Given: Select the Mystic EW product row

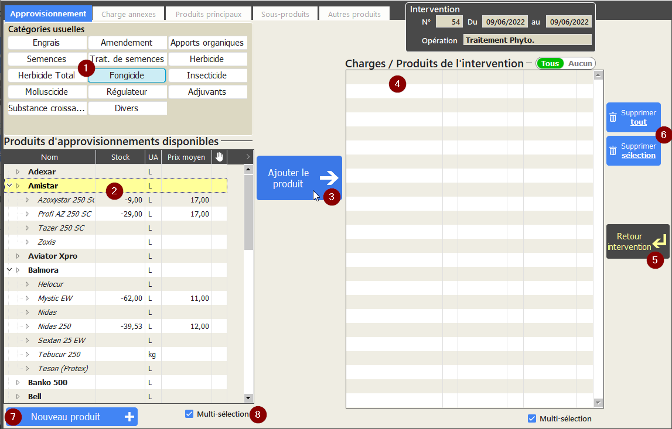Looking at the screenshot, I should (x=56, y=298).
